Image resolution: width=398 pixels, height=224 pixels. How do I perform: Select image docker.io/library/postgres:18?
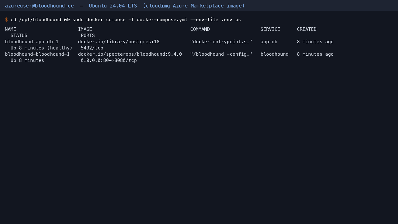(x=119, y=42)
